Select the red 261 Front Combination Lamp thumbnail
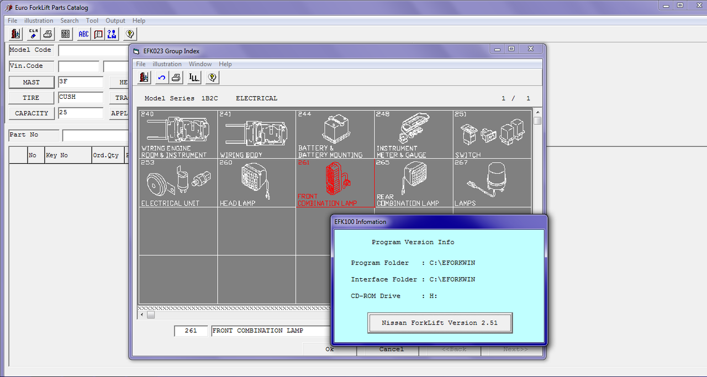 [335, 183]
